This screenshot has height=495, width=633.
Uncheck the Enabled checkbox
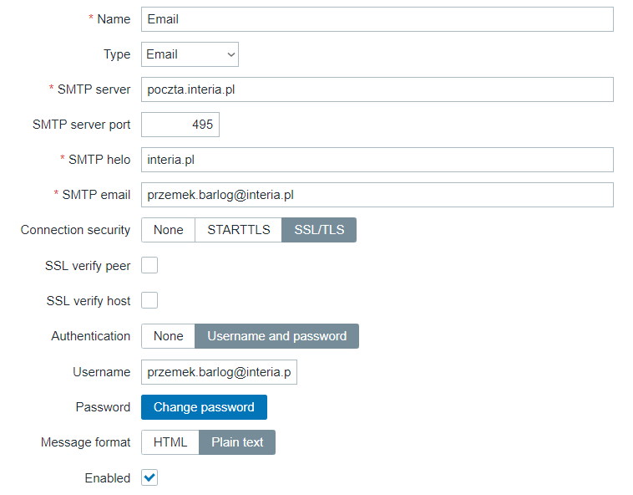[149, 478]
